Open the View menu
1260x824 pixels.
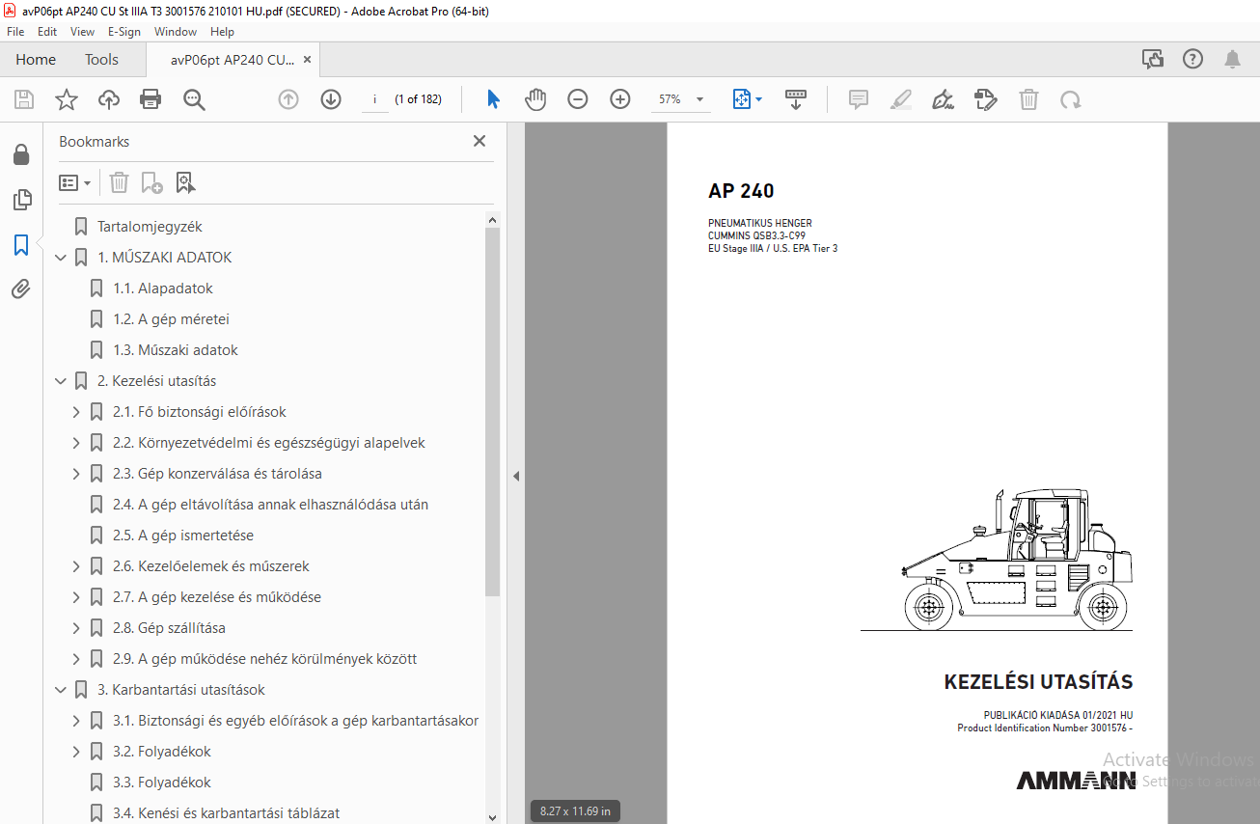pyautogui.click(x=82, y=32)
